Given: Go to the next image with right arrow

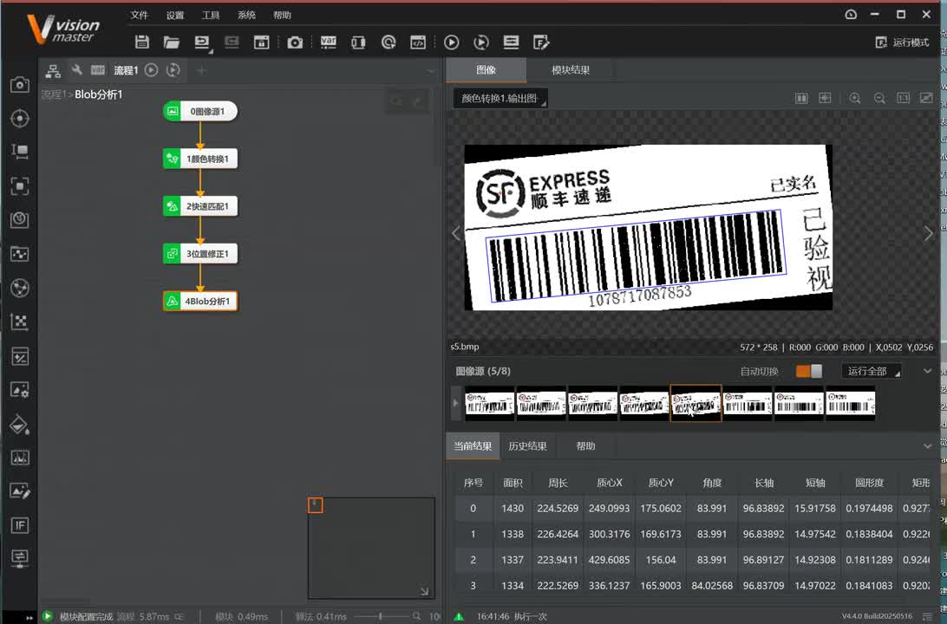Looking at the screenshot, I should pyautogui.click(x=928, y=233).
